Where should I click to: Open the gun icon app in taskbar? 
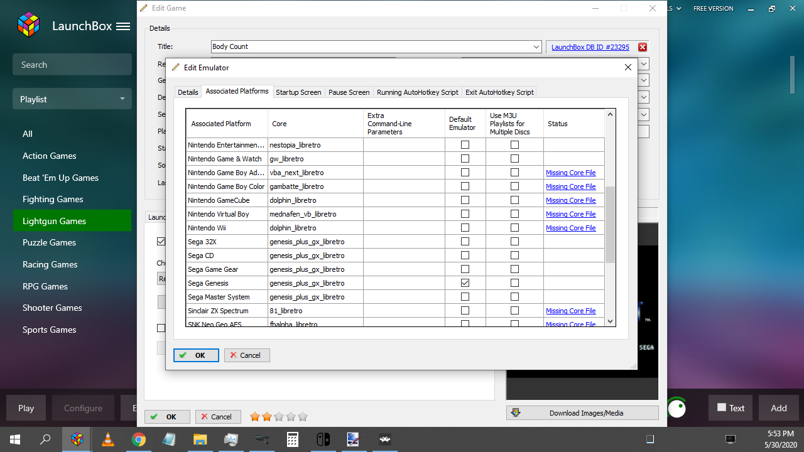tap(262, 439)
